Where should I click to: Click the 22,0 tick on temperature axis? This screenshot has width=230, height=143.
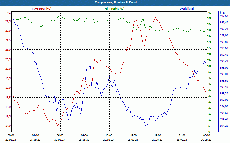pos(8,31)
